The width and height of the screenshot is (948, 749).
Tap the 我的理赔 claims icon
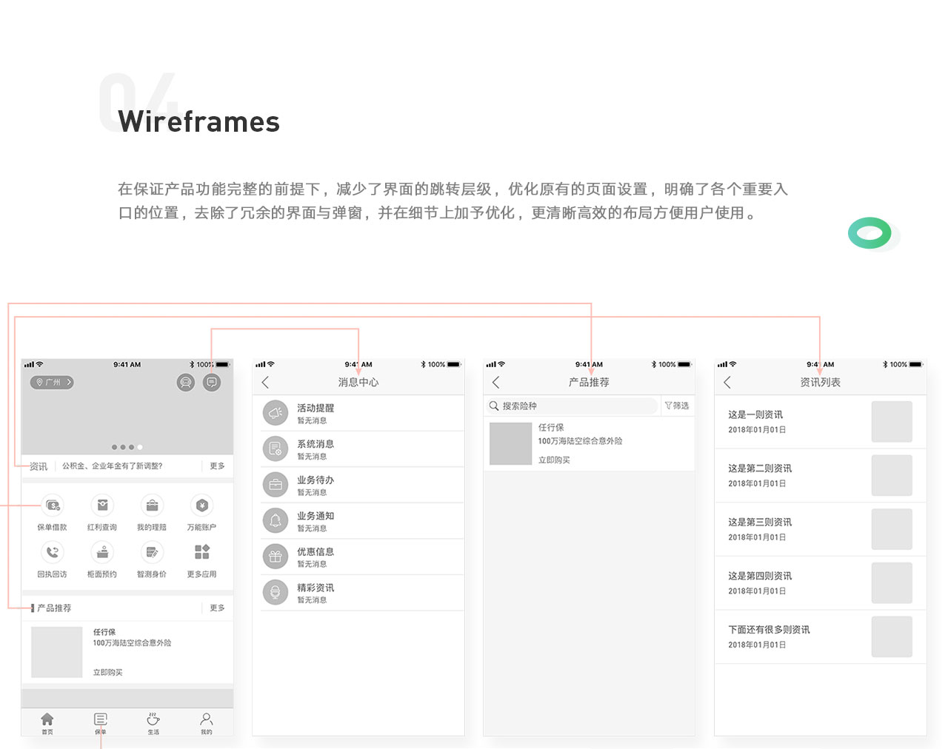152,506
